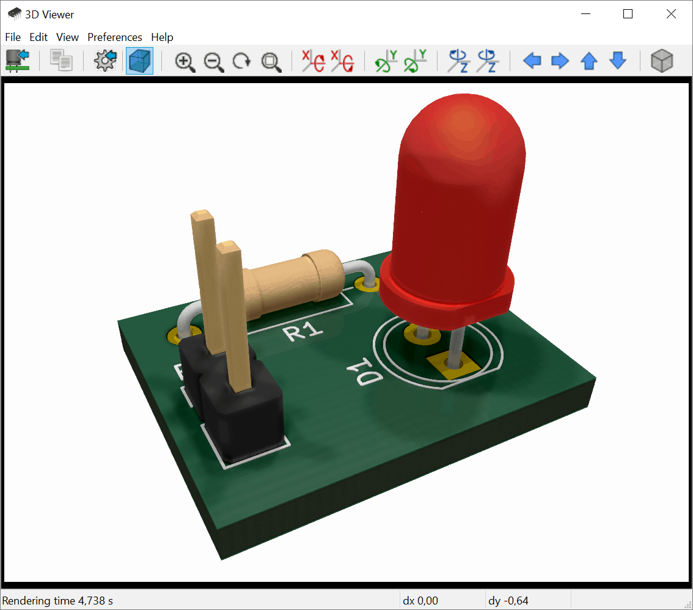Rotate Z counterclockwise using second Z icon
693x610 pixels.
487,61
